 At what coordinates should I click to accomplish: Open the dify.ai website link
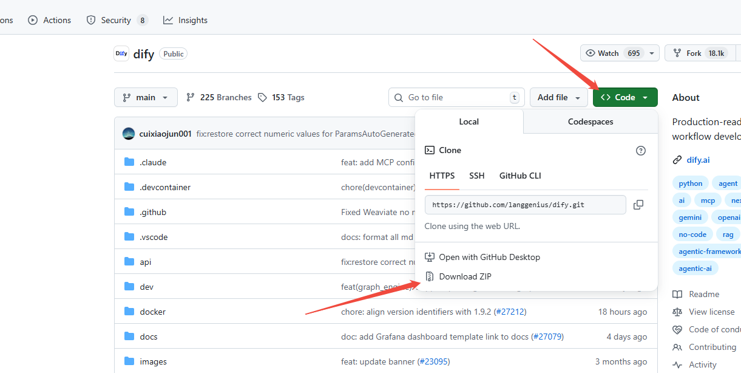pyautogui.click(x=698, y=160)
